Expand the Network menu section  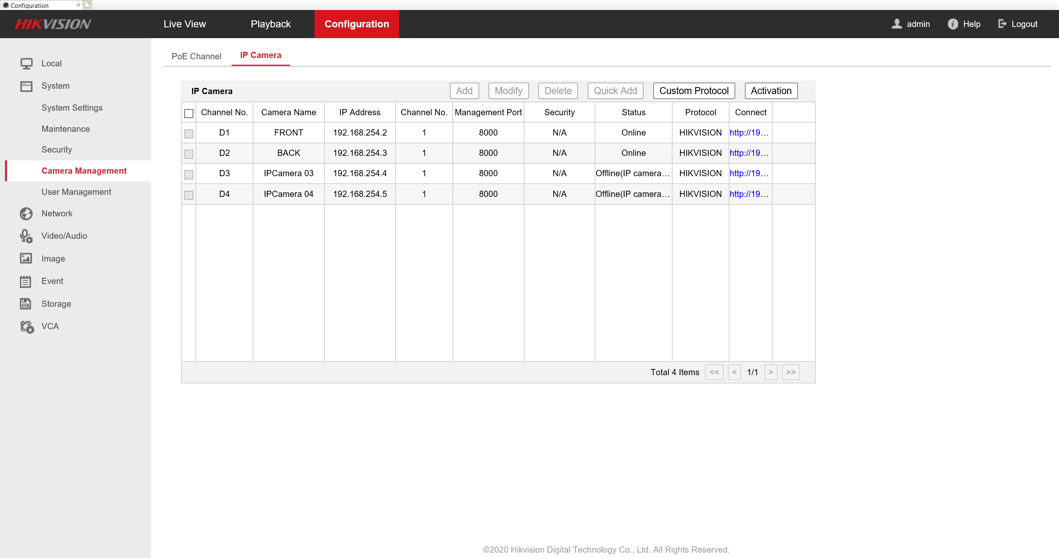[57, 213]
